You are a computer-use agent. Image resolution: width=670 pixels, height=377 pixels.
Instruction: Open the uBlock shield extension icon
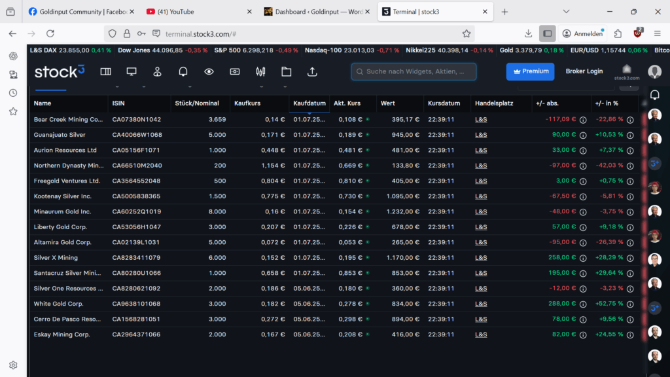coord(638,33)
